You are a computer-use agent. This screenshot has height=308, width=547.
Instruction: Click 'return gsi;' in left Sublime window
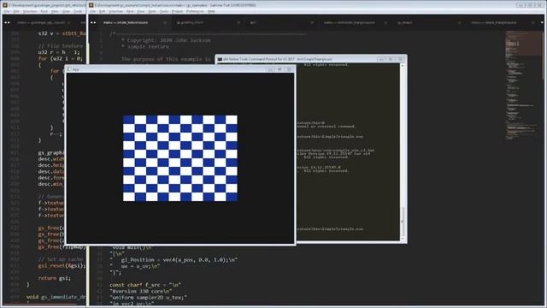(55, 278)
